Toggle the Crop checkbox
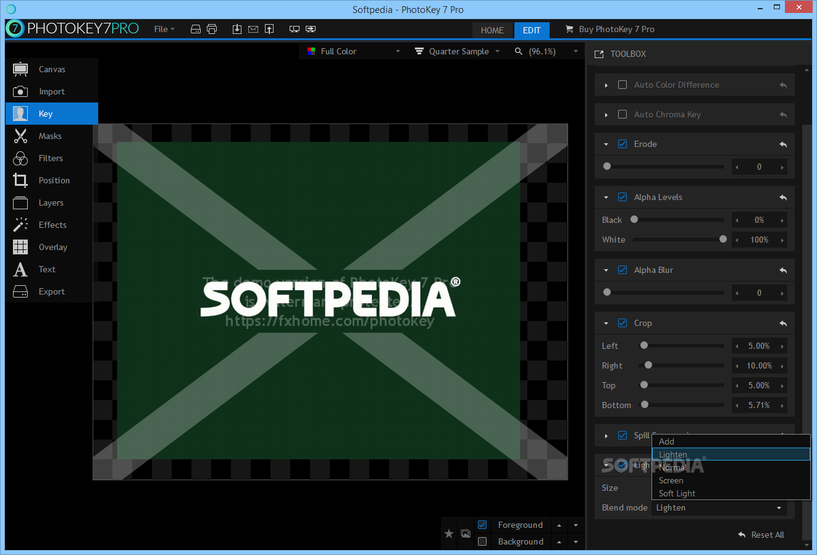The width and height of the screenshot is (817, 555). (x=622, y=323)
